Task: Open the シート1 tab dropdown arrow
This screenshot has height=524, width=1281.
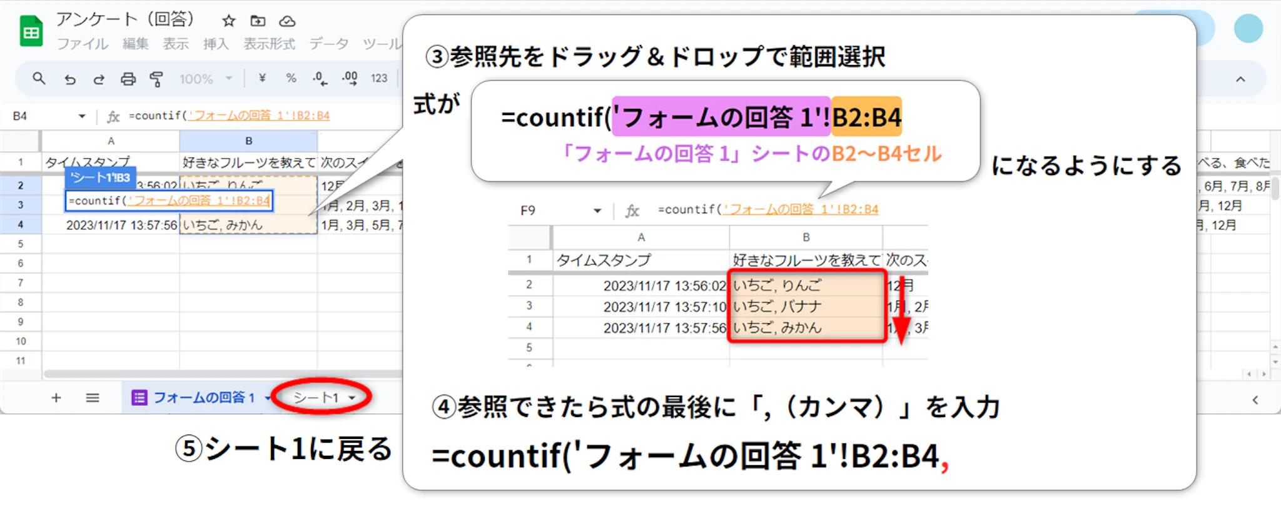Action: click(x=352, y=398)
